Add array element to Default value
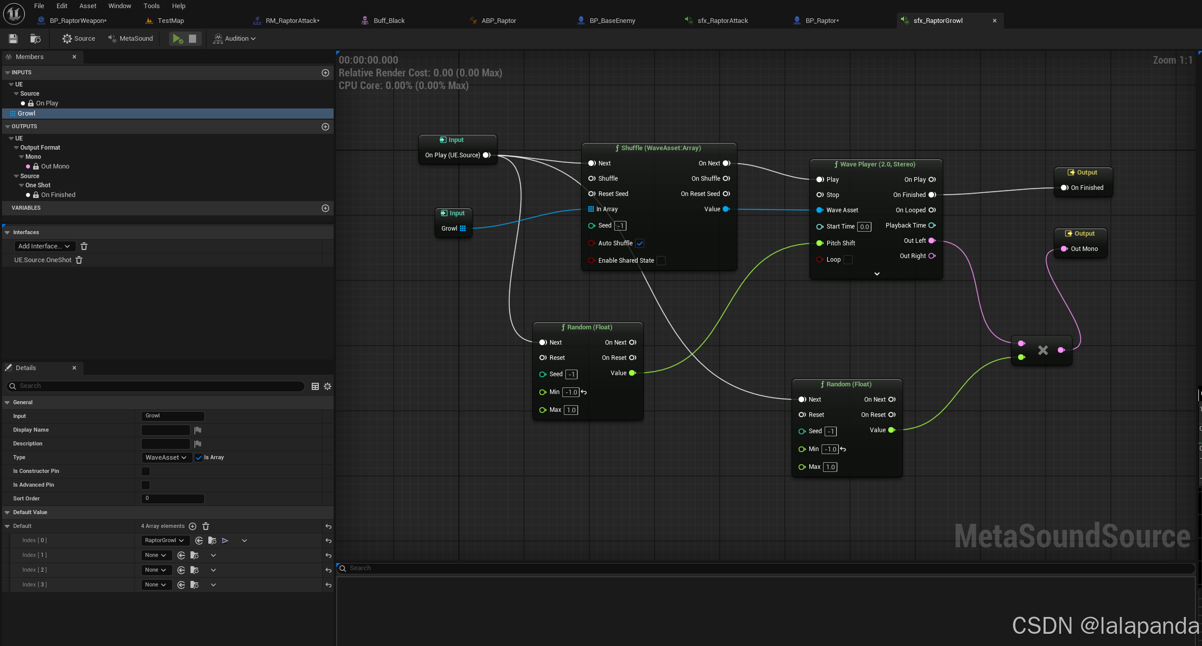Screen dimensions: 1202x646 [193, 526]
